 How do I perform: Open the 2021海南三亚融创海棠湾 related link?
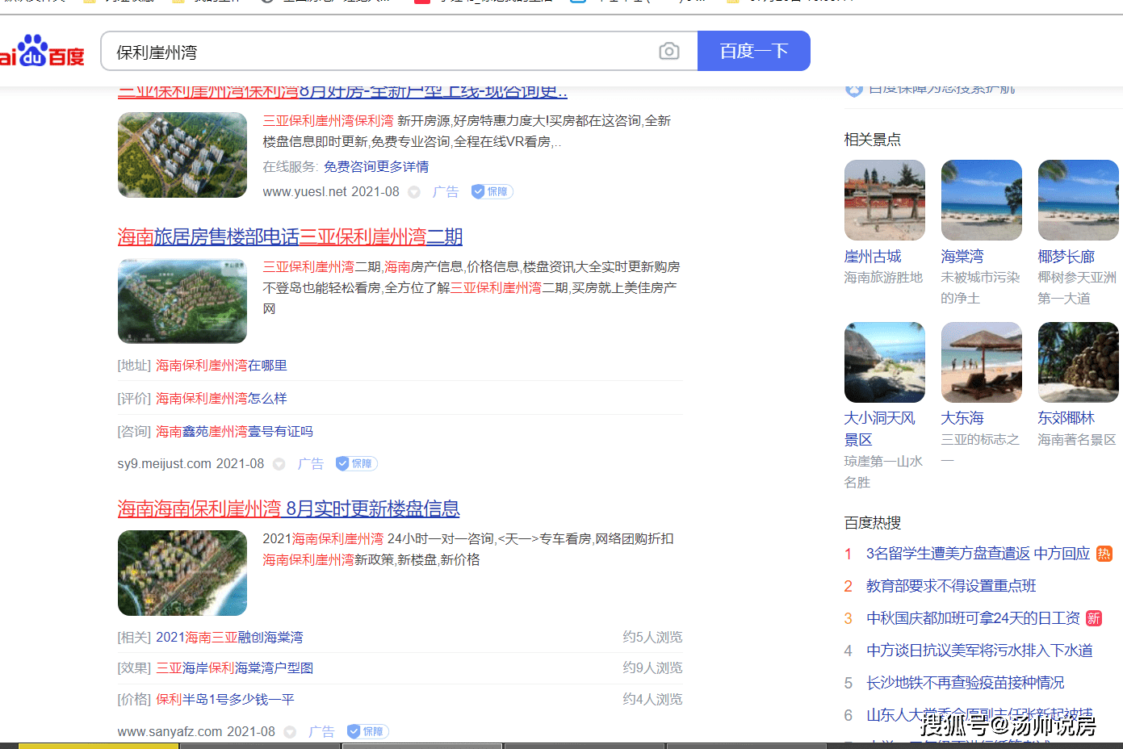click(229, 637)
